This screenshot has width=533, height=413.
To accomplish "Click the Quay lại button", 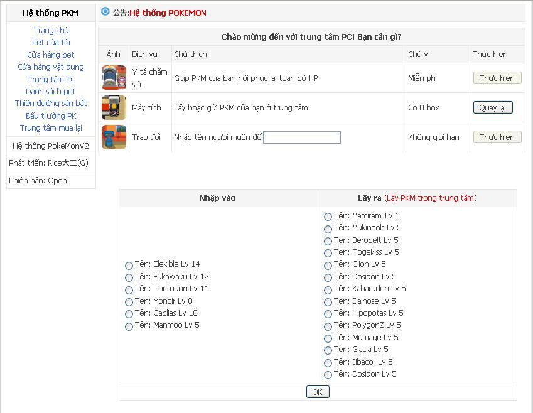I will tap(493, 108).
